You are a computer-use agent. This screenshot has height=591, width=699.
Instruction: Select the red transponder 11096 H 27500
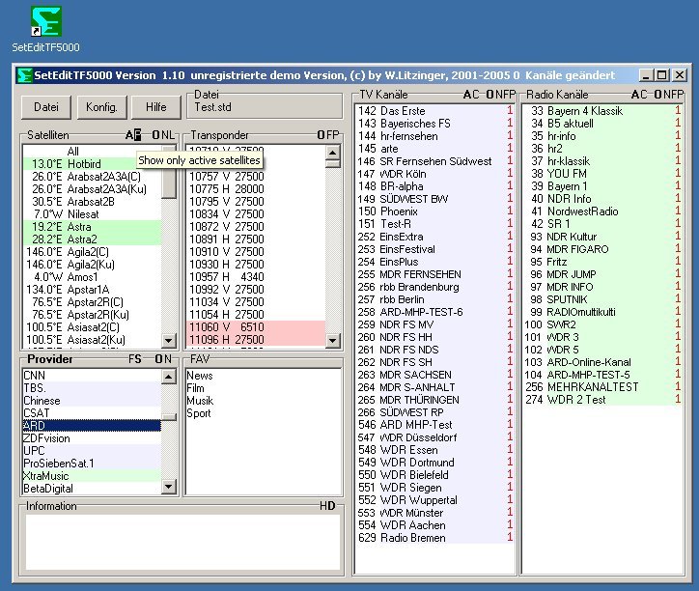point(255,339)
